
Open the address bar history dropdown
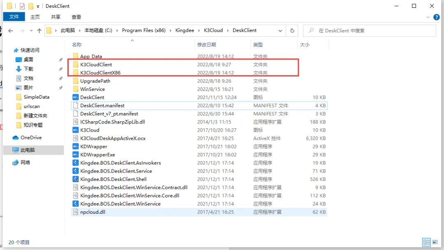(280, 30)
